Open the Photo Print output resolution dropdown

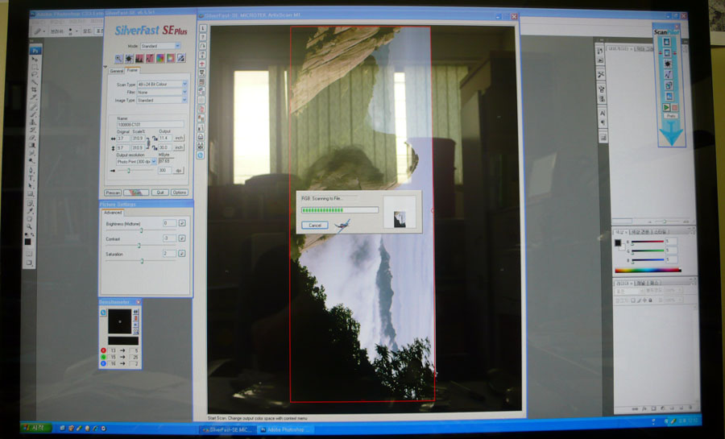pos(136,162)
